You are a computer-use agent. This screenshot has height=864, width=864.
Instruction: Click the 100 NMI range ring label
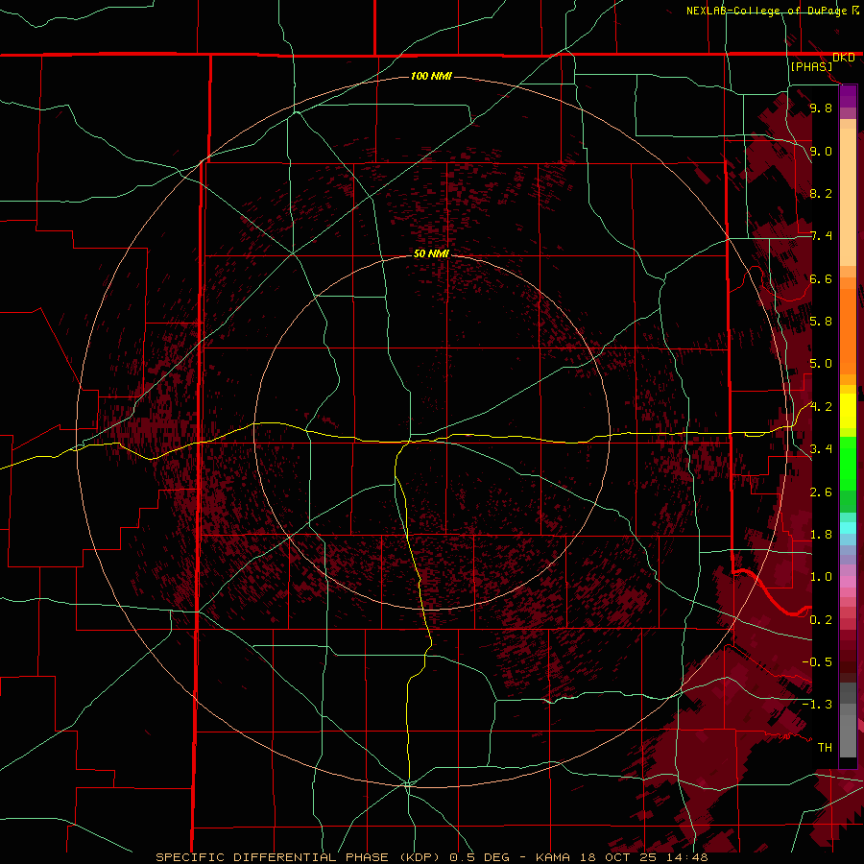click(x=431, y=76)
